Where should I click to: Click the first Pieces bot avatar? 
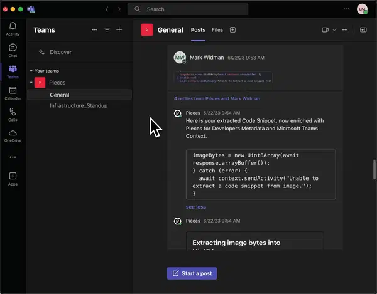click(x=178, y=113)
